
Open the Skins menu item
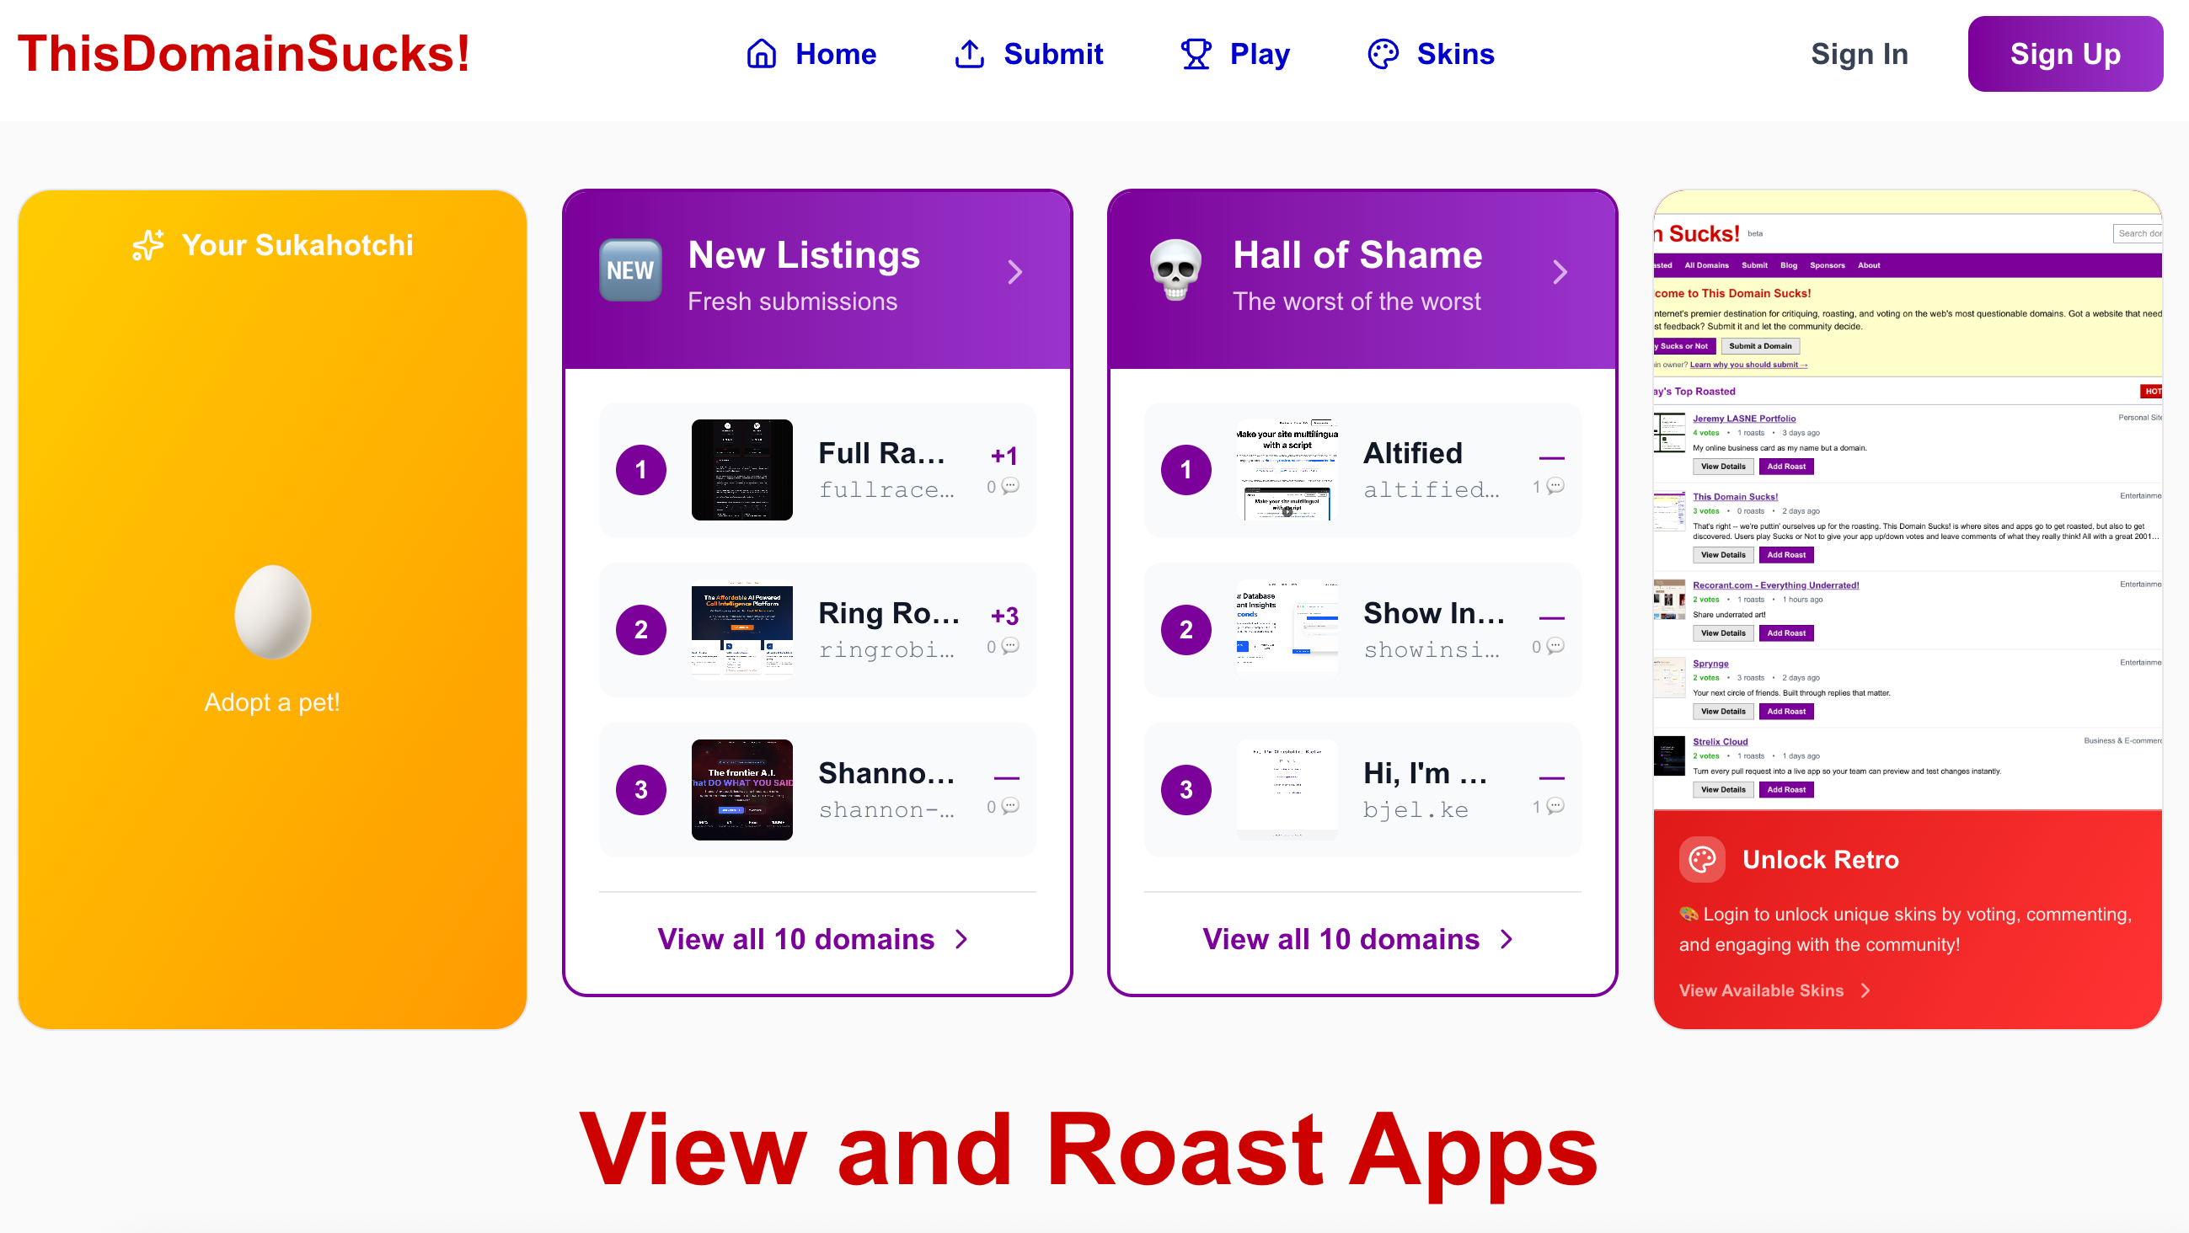click(x=1431, y=54)
